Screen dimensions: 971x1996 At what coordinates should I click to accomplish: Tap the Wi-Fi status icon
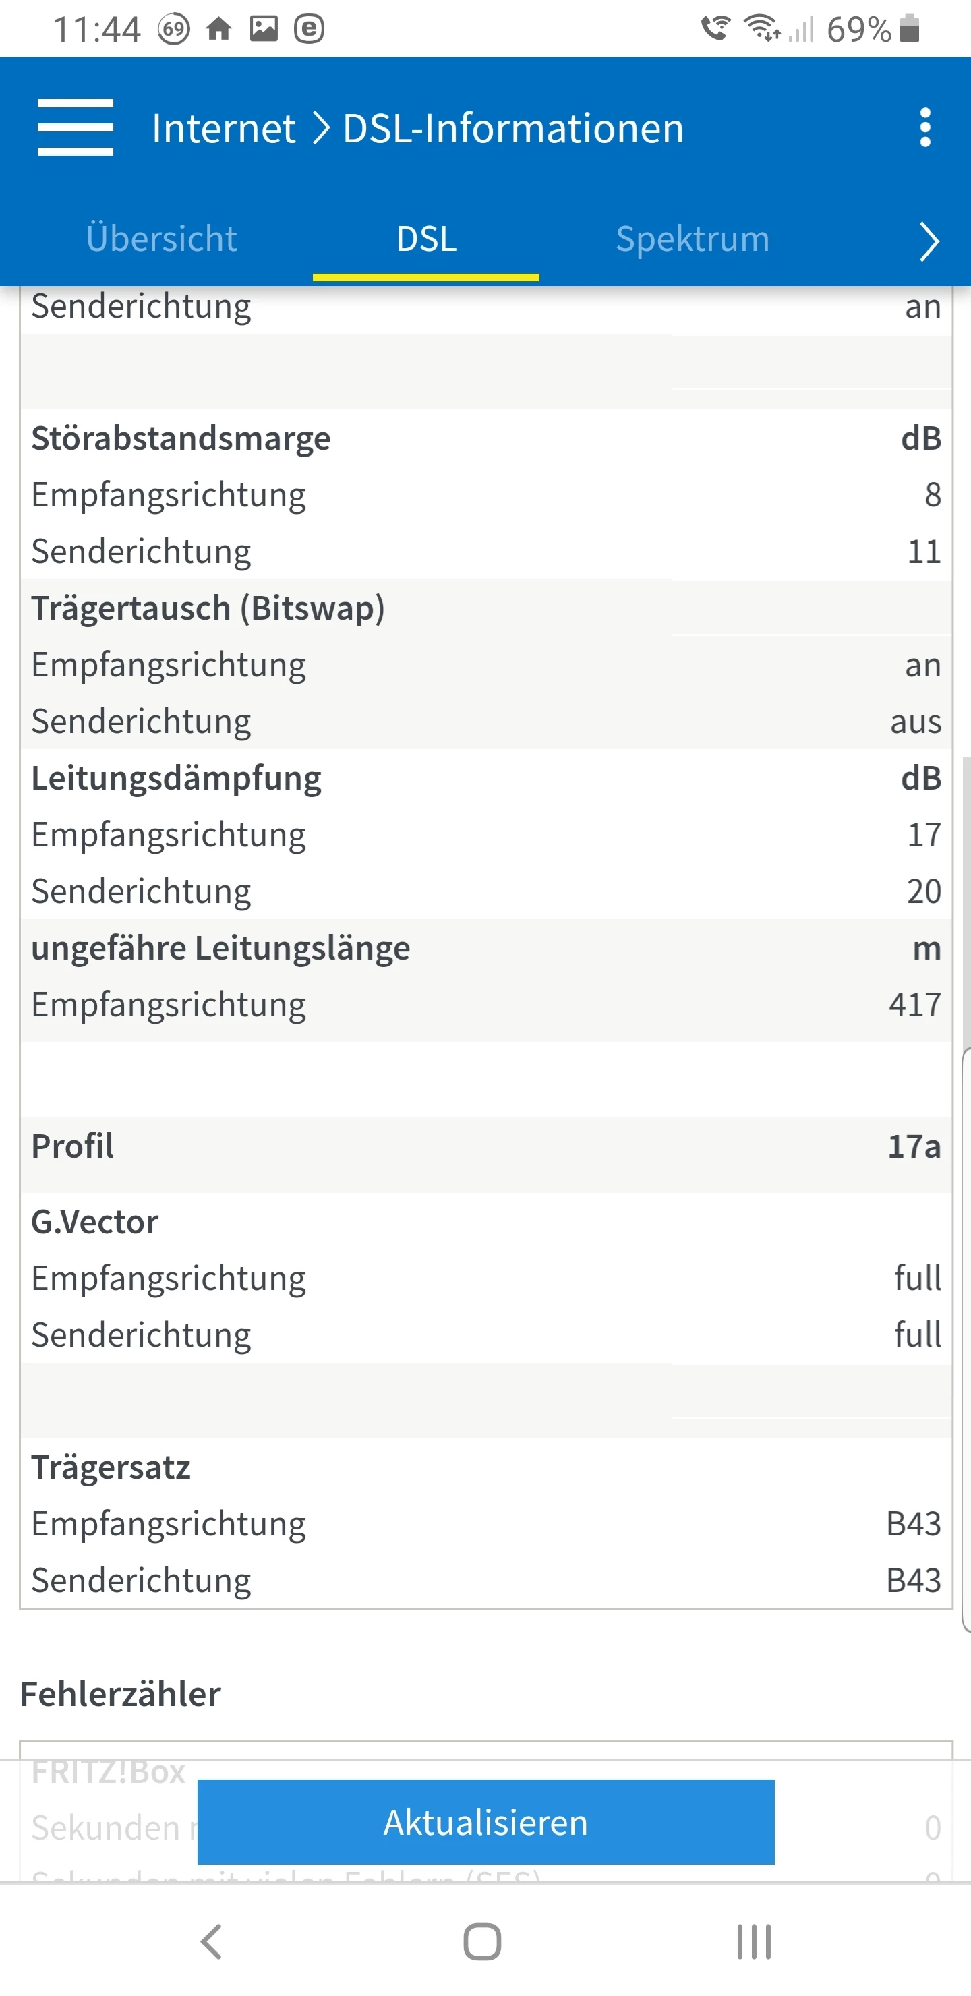(x=762, y=30)
